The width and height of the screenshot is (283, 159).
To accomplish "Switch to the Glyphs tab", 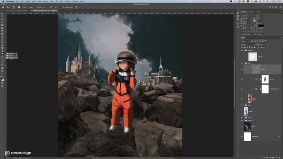I will 258,12.
